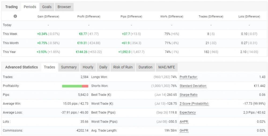Click the +0.75% monthly gain value
Image resolution: width=268 pixels, height=136 pixels.
[42, 43]
